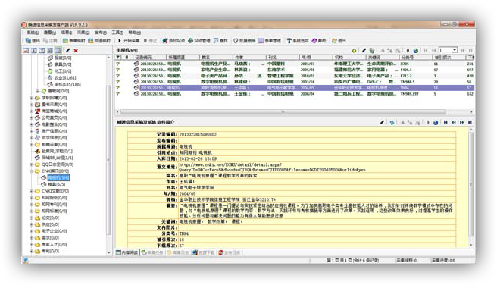The height and width of the screenshot is (285, 497).
Task: Click globe browser icon in list toolbar
Action: point(415,51)
